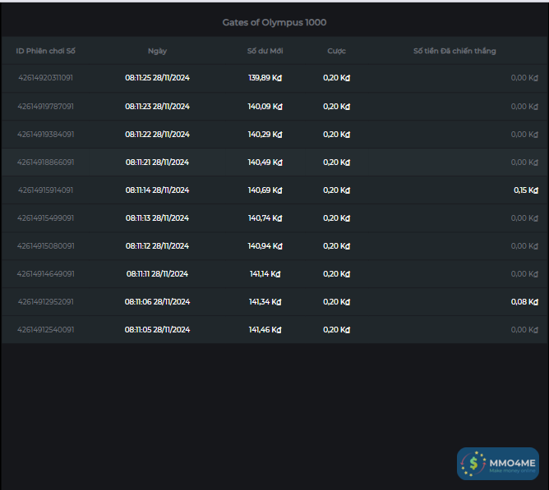Select session ID 42614912540091
Image resolution: width=549 pixels, height=490 pixels.
point(45,329)
